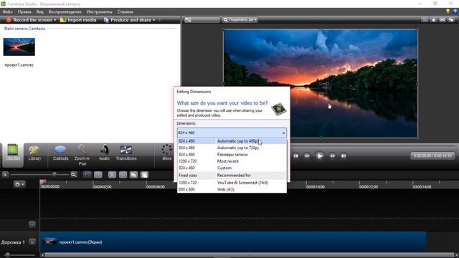Open the Файл menu
The image size is (459, 258).
(7, 11)
